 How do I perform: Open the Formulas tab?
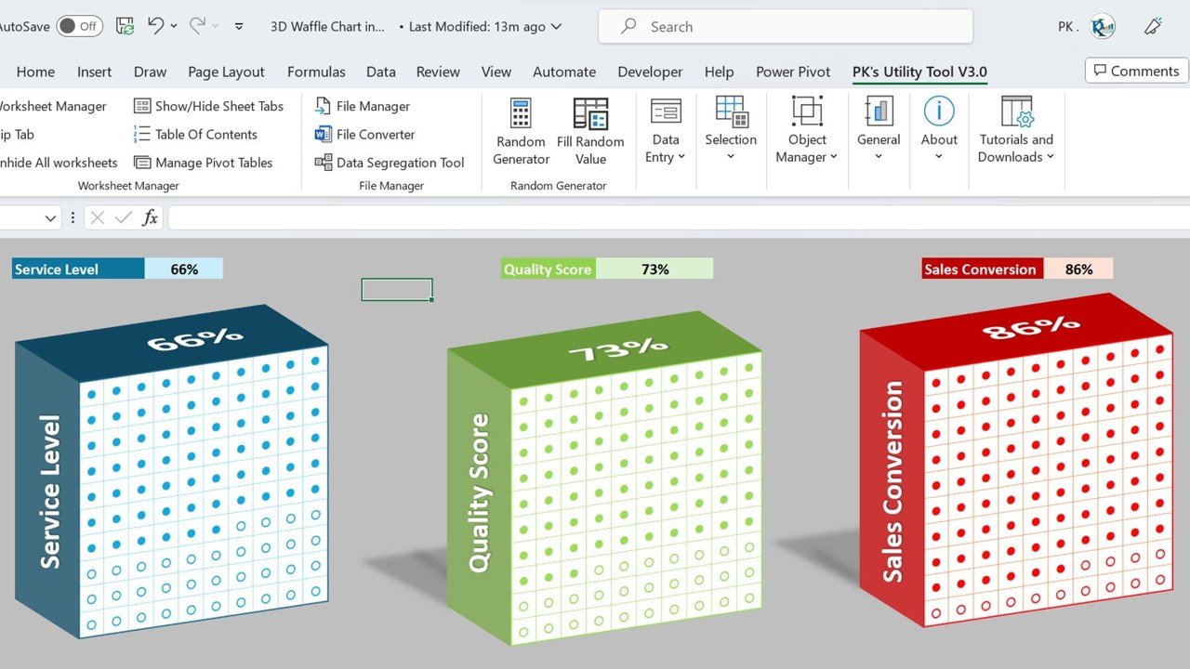[316, 72]
